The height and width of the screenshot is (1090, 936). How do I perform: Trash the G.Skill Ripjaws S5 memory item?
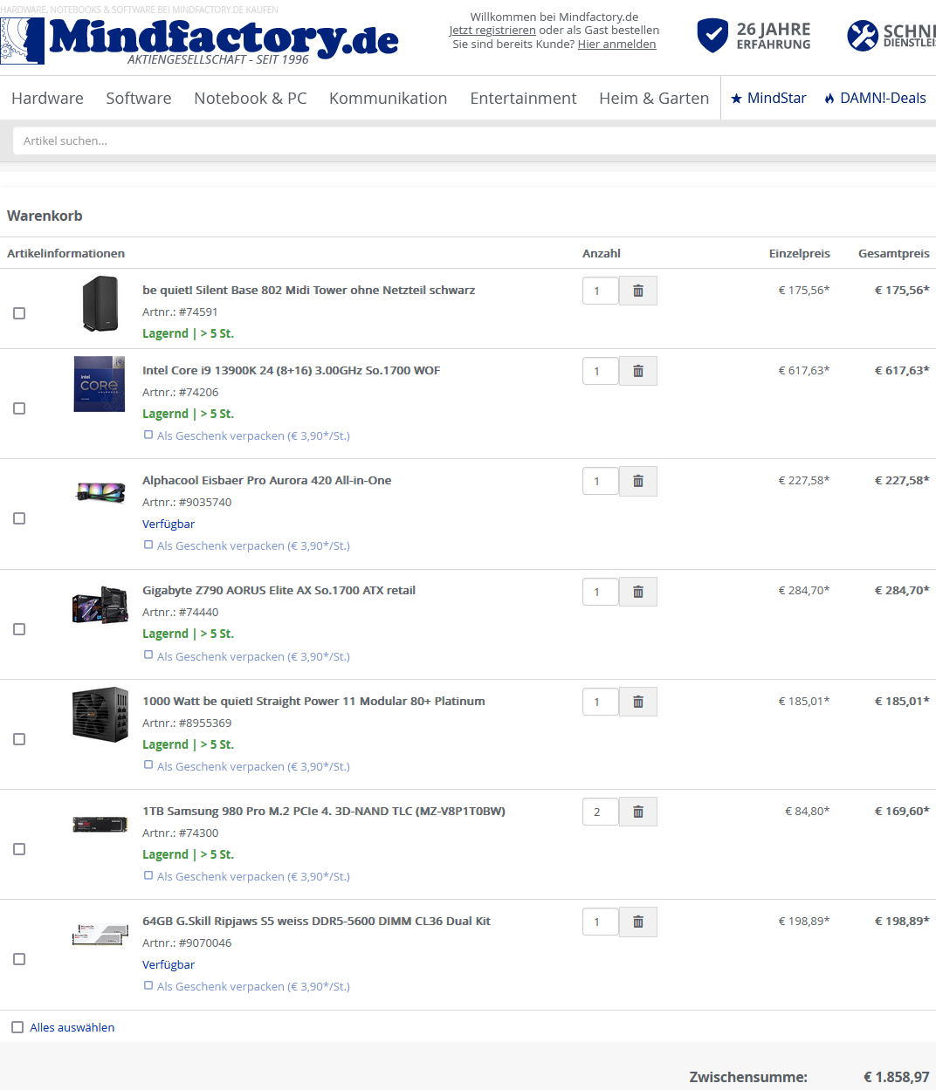[x=638, y=922]
